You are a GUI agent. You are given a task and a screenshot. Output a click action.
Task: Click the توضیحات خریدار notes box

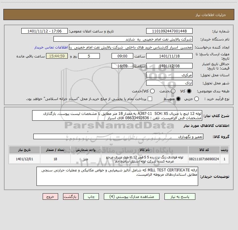[x=117, y=176]
